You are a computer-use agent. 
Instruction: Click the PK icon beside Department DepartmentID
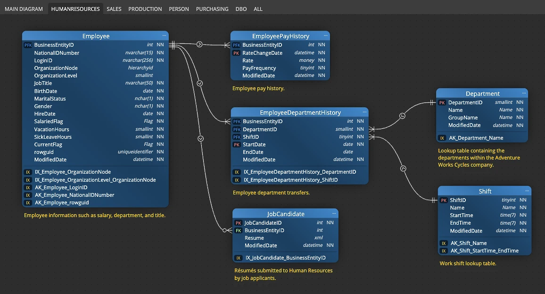point(442,102)
